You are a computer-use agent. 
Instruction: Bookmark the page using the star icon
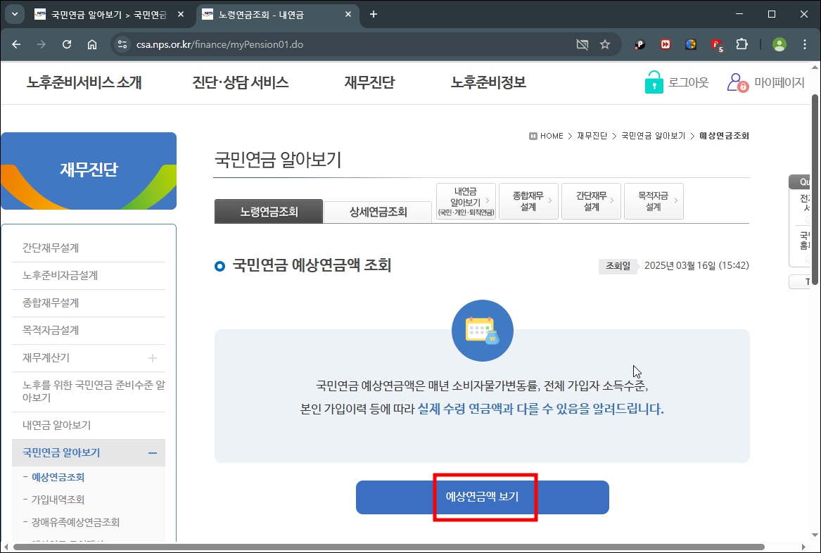(x=605, y=44)
